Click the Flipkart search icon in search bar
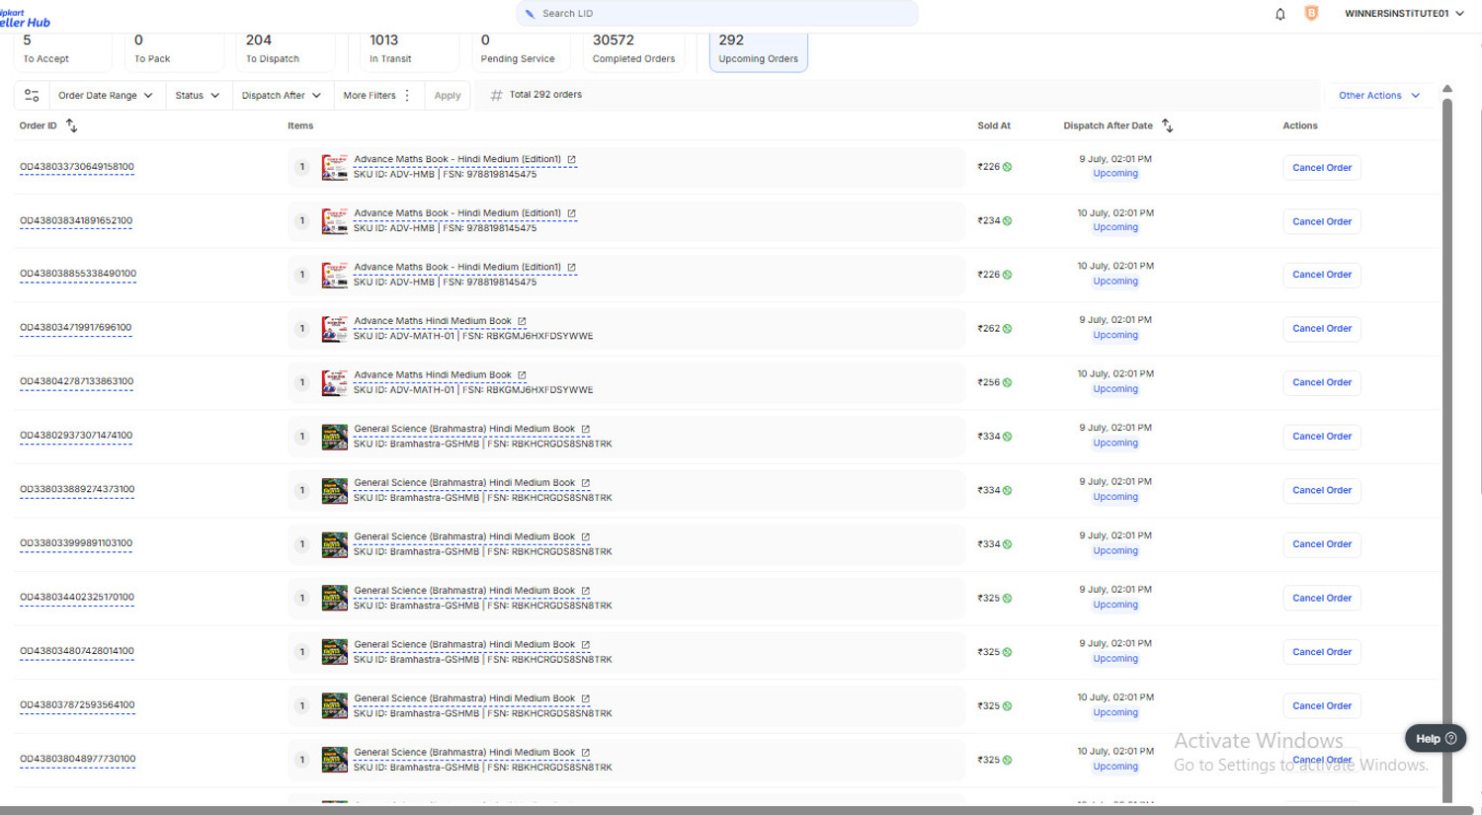Viewport: 1482px width, 815px height. pos(530,14)
